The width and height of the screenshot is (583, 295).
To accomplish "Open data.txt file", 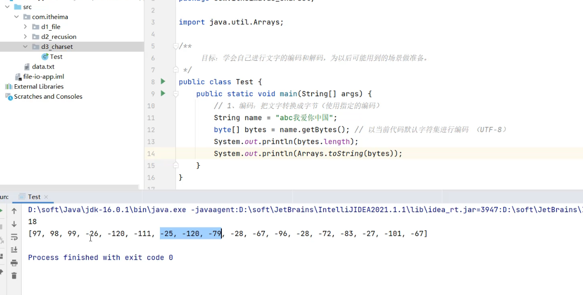I will pos(43,67).
